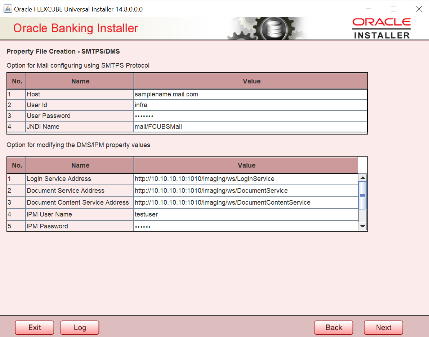Viewport: 429px width, 337px height.
Task: Select the User Id value field
Action: (250, 105)
